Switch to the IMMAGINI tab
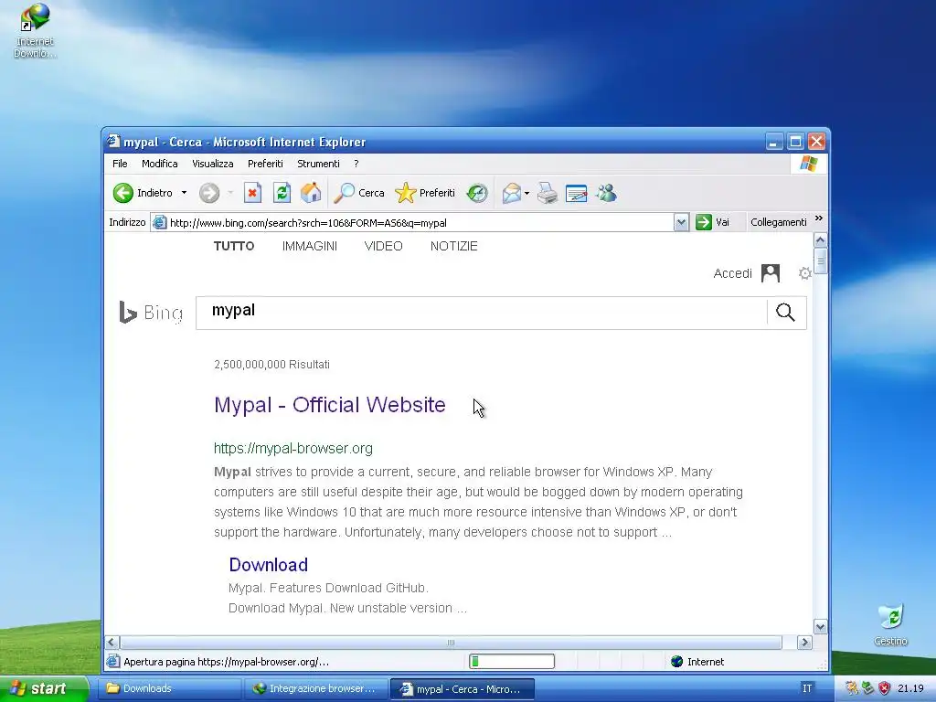Viewport: 936px width, 702px height. pos(310,246)
